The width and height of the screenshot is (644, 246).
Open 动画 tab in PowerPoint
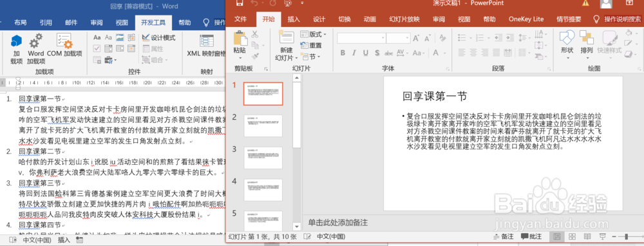pos(370,19)
